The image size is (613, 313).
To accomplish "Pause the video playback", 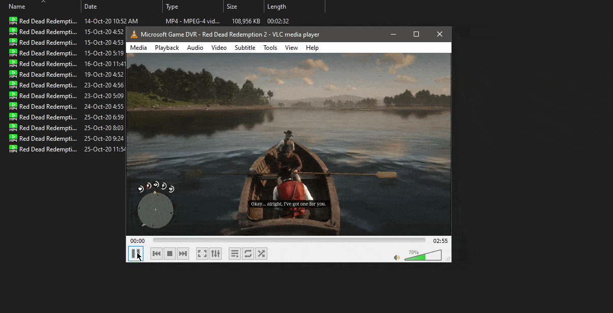I will tap(136, 254).
